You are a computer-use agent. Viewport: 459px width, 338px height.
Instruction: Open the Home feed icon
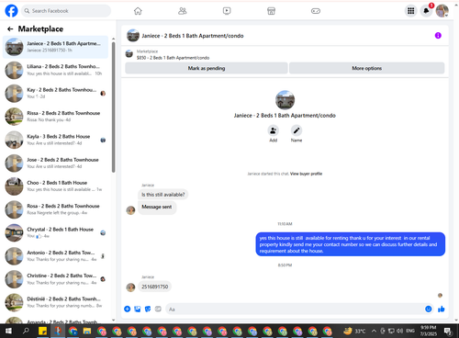138,11
